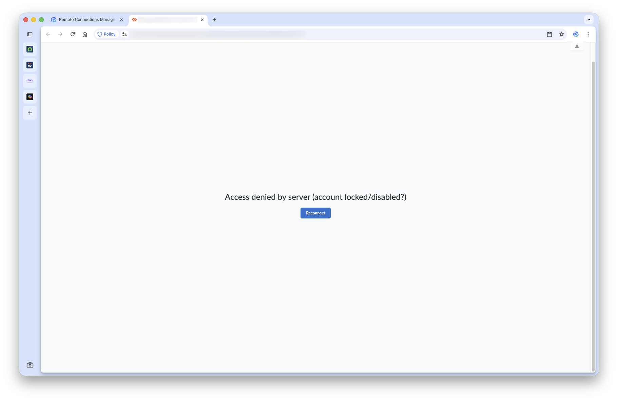
Task: Toggle bookmarking via the star icon
Action: click(x=562, y=34)
